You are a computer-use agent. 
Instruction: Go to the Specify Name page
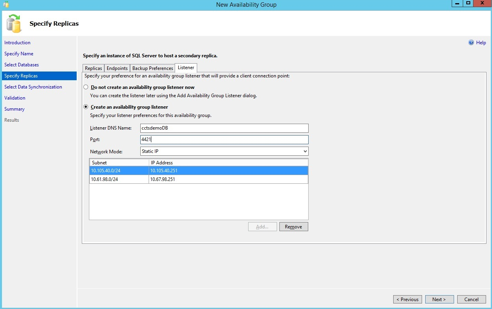point(19,54)
